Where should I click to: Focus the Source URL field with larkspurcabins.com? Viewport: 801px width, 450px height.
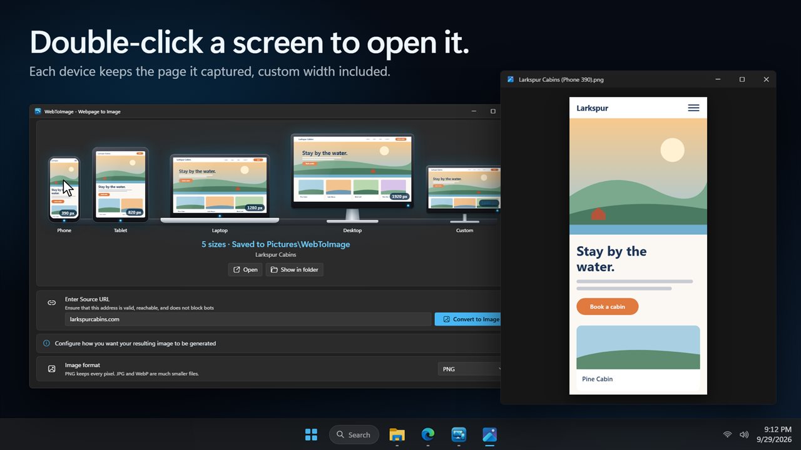coord(248,319)
